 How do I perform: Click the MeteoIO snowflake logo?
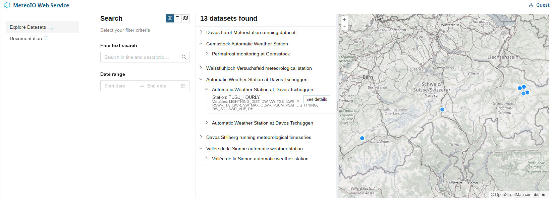coord(7,5)
